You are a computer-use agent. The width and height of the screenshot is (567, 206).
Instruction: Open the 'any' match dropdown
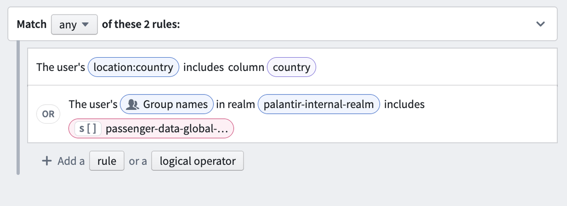74,25
